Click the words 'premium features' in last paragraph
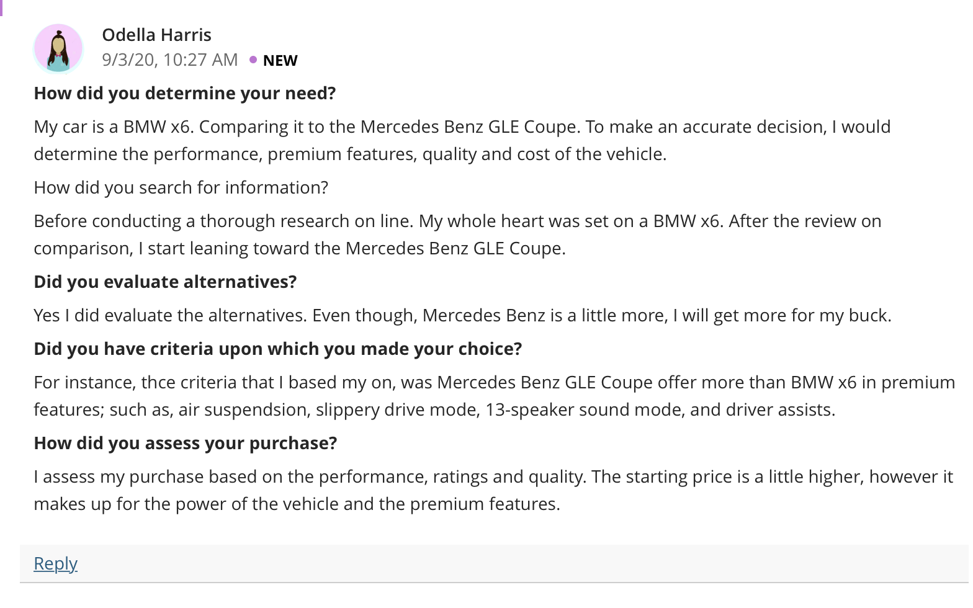Image resolution: width=973 pixels, height=608 pixels. tap(483, 504)
